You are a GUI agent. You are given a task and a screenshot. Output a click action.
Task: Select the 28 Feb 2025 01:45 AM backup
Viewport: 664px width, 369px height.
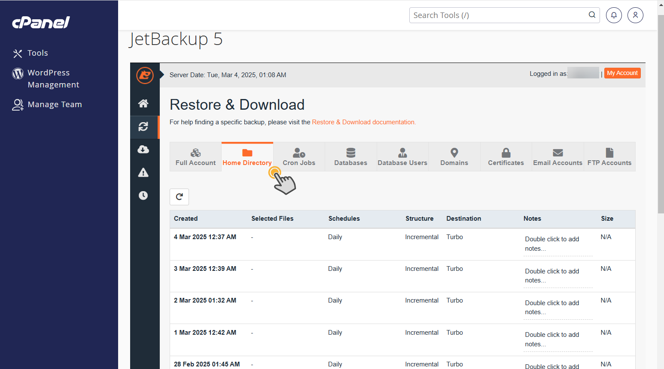207,364
